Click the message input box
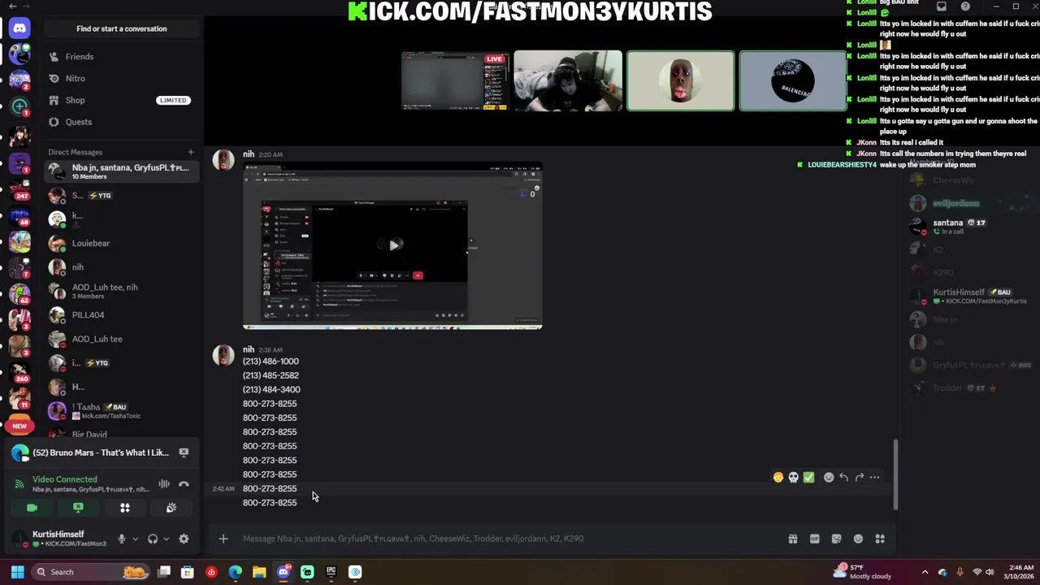This screenshot has height=585, width=1040. pyautogui.click(x=508, y=539)
